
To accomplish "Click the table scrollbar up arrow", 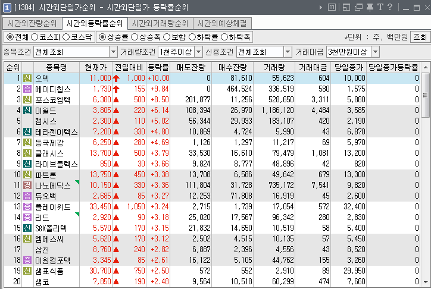I will (426, 67).
